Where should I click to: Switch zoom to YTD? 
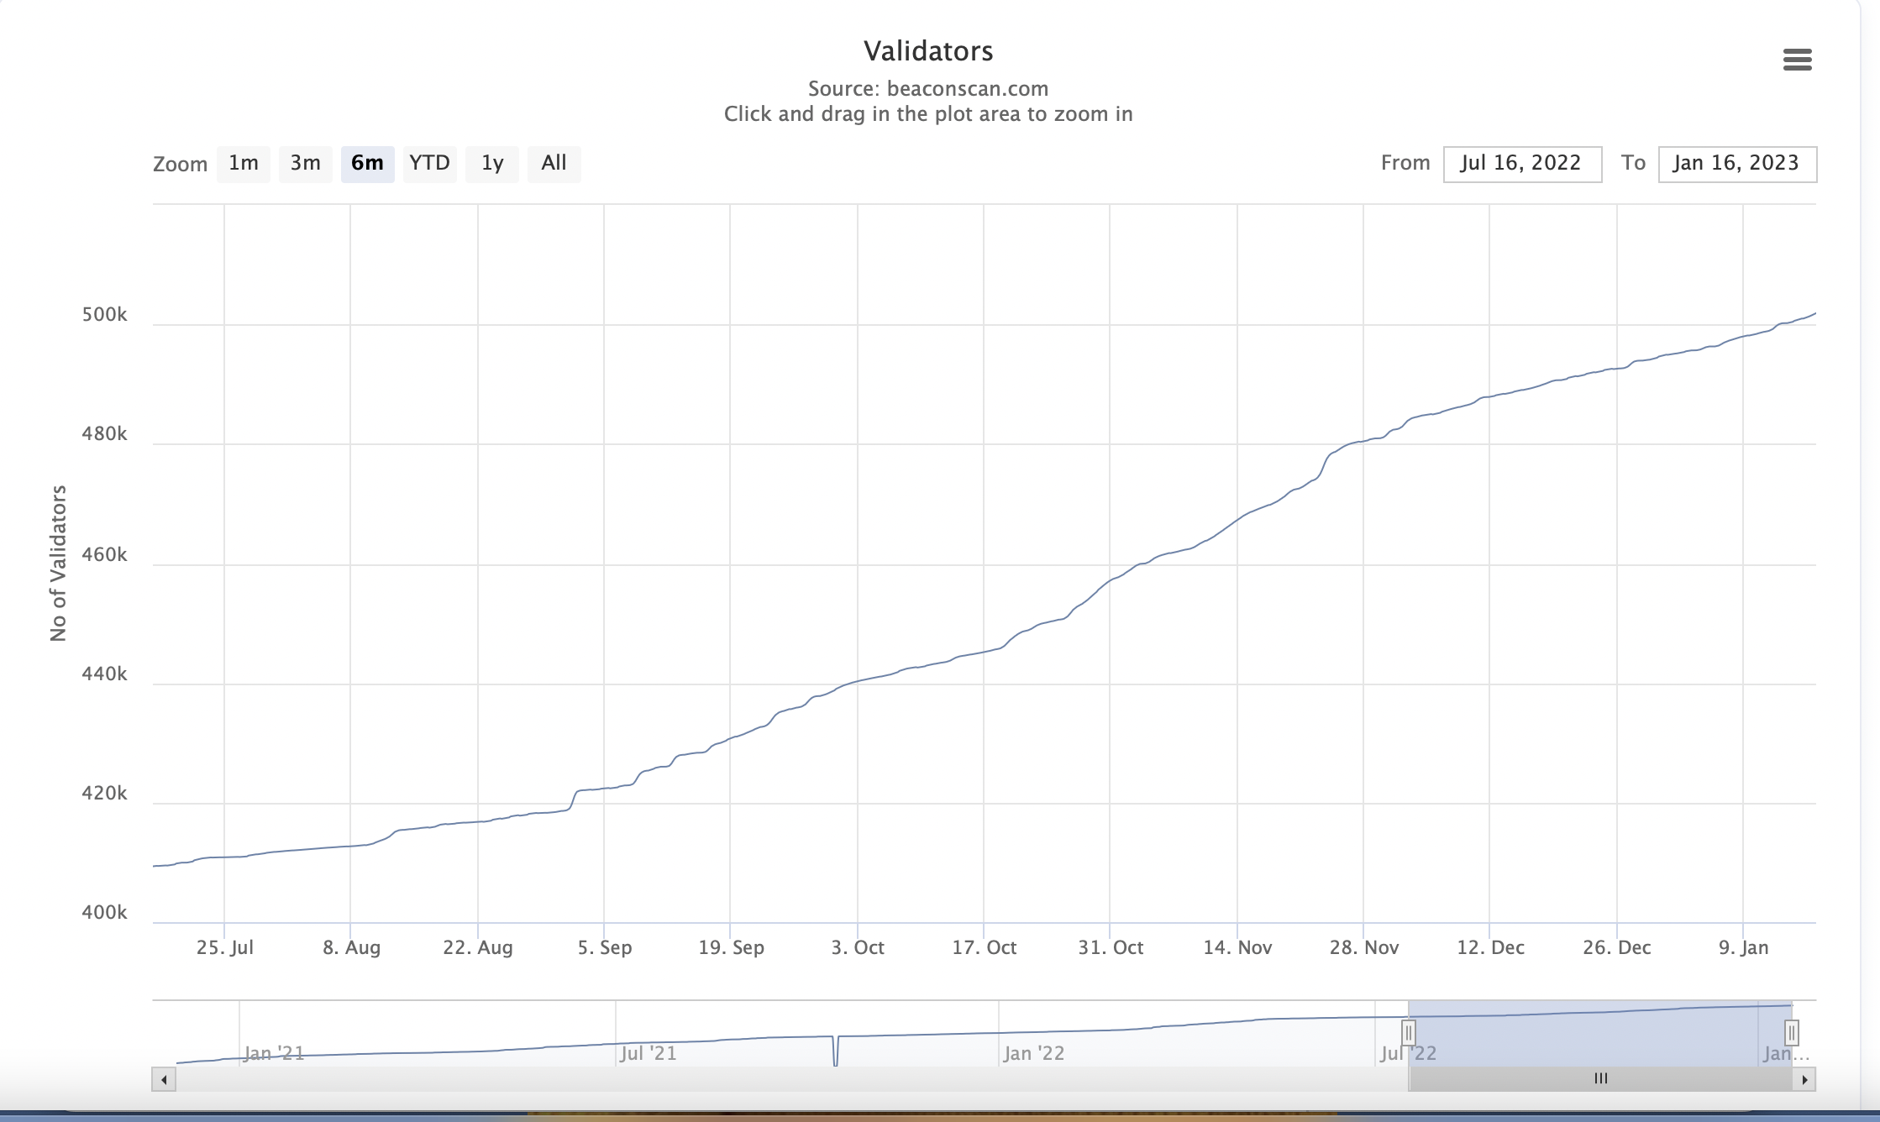[429, 163]
